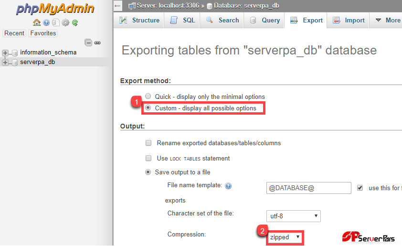
Task: Open the phpMyAdmin documentation help icon
Action: pos(46,22)
